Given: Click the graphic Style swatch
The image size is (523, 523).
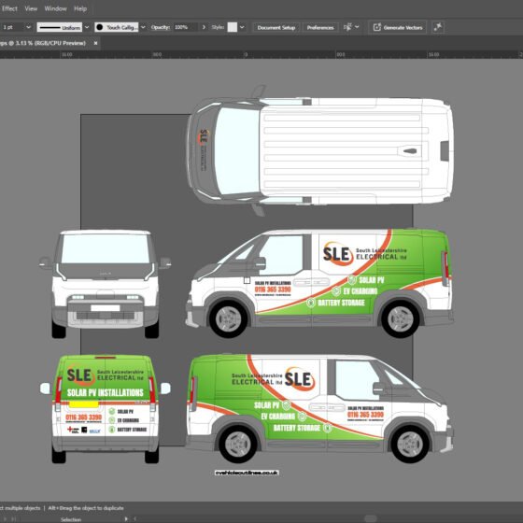Looking at the screenshot, I should [x=233, y=27].
